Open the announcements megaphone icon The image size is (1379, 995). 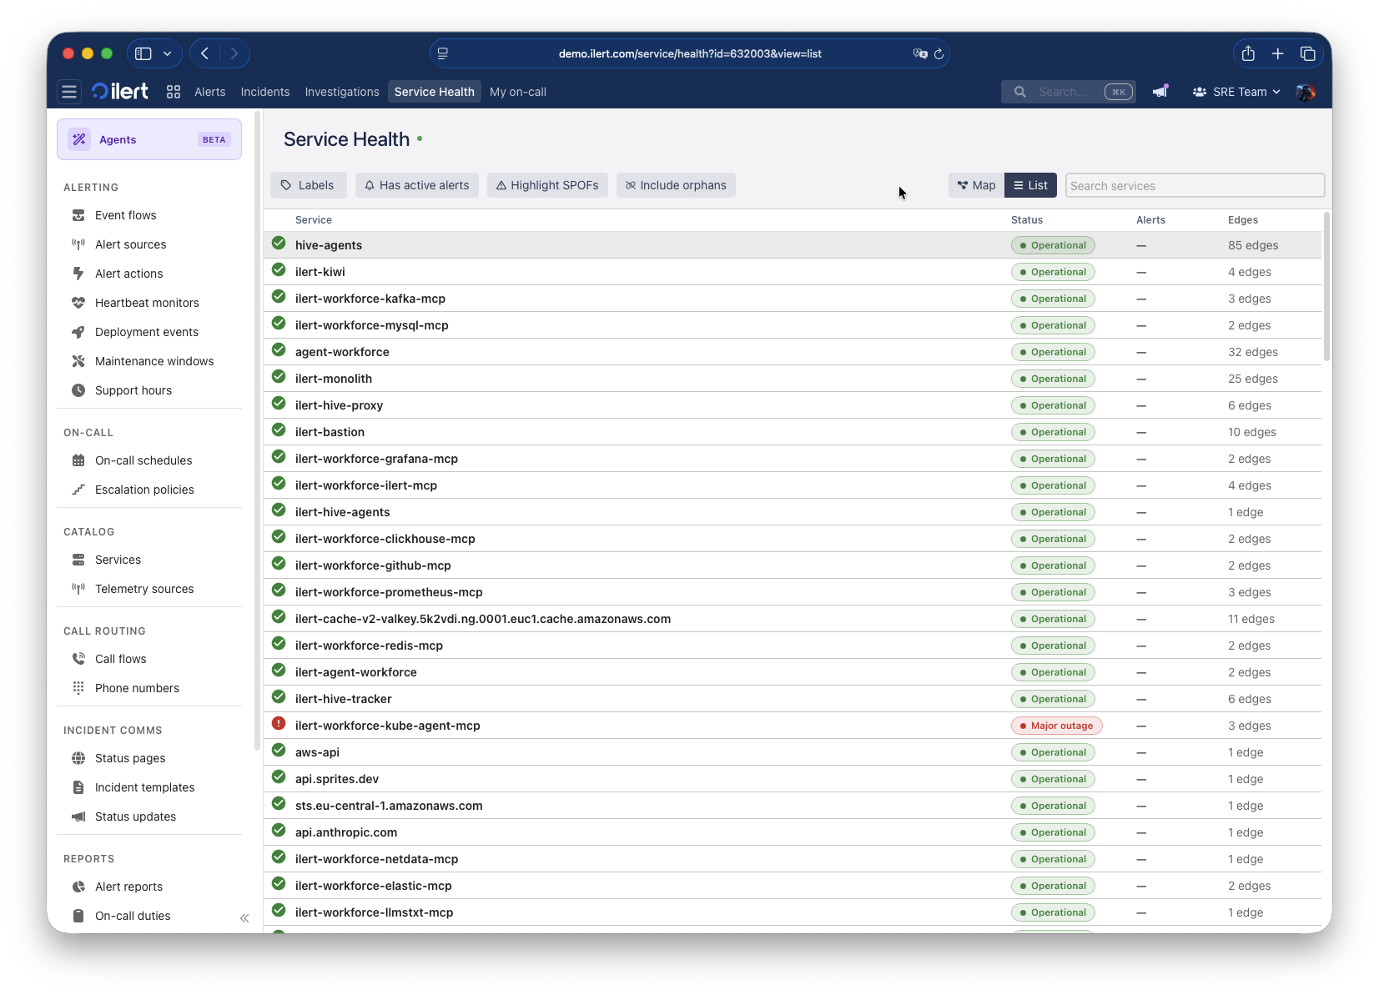pos(1160,92)
